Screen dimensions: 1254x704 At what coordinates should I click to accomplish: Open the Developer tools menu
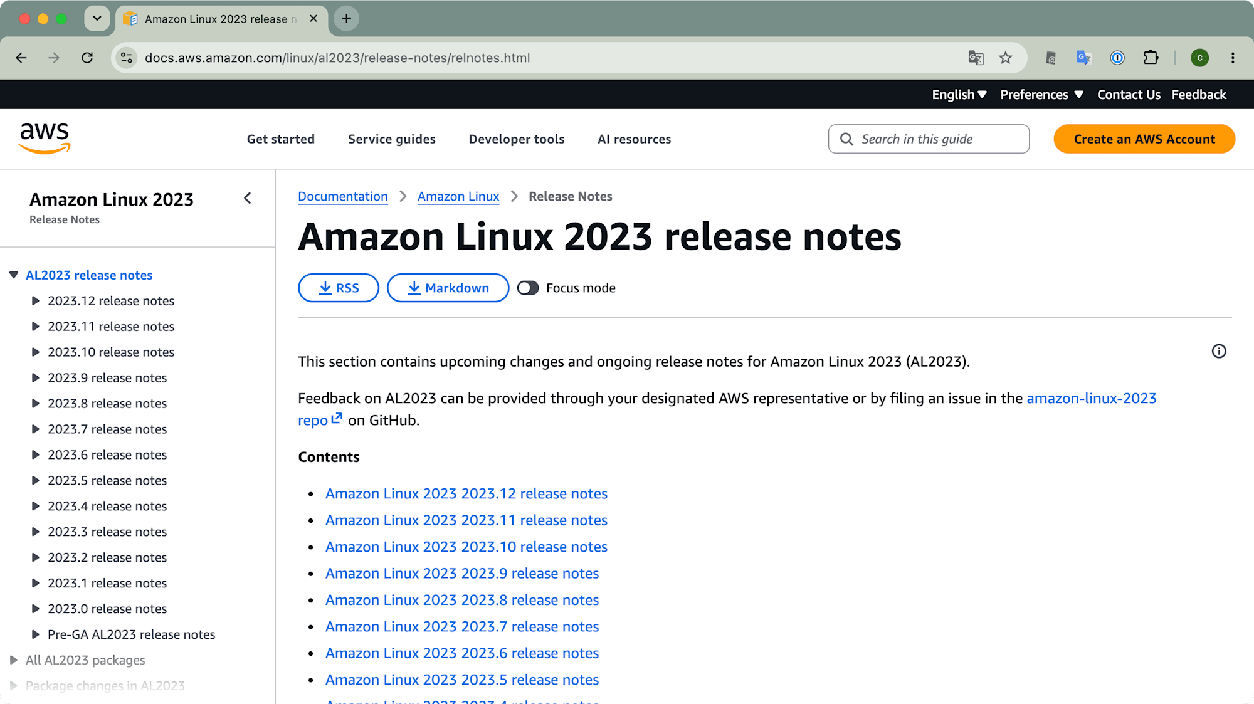coord(517,139)
